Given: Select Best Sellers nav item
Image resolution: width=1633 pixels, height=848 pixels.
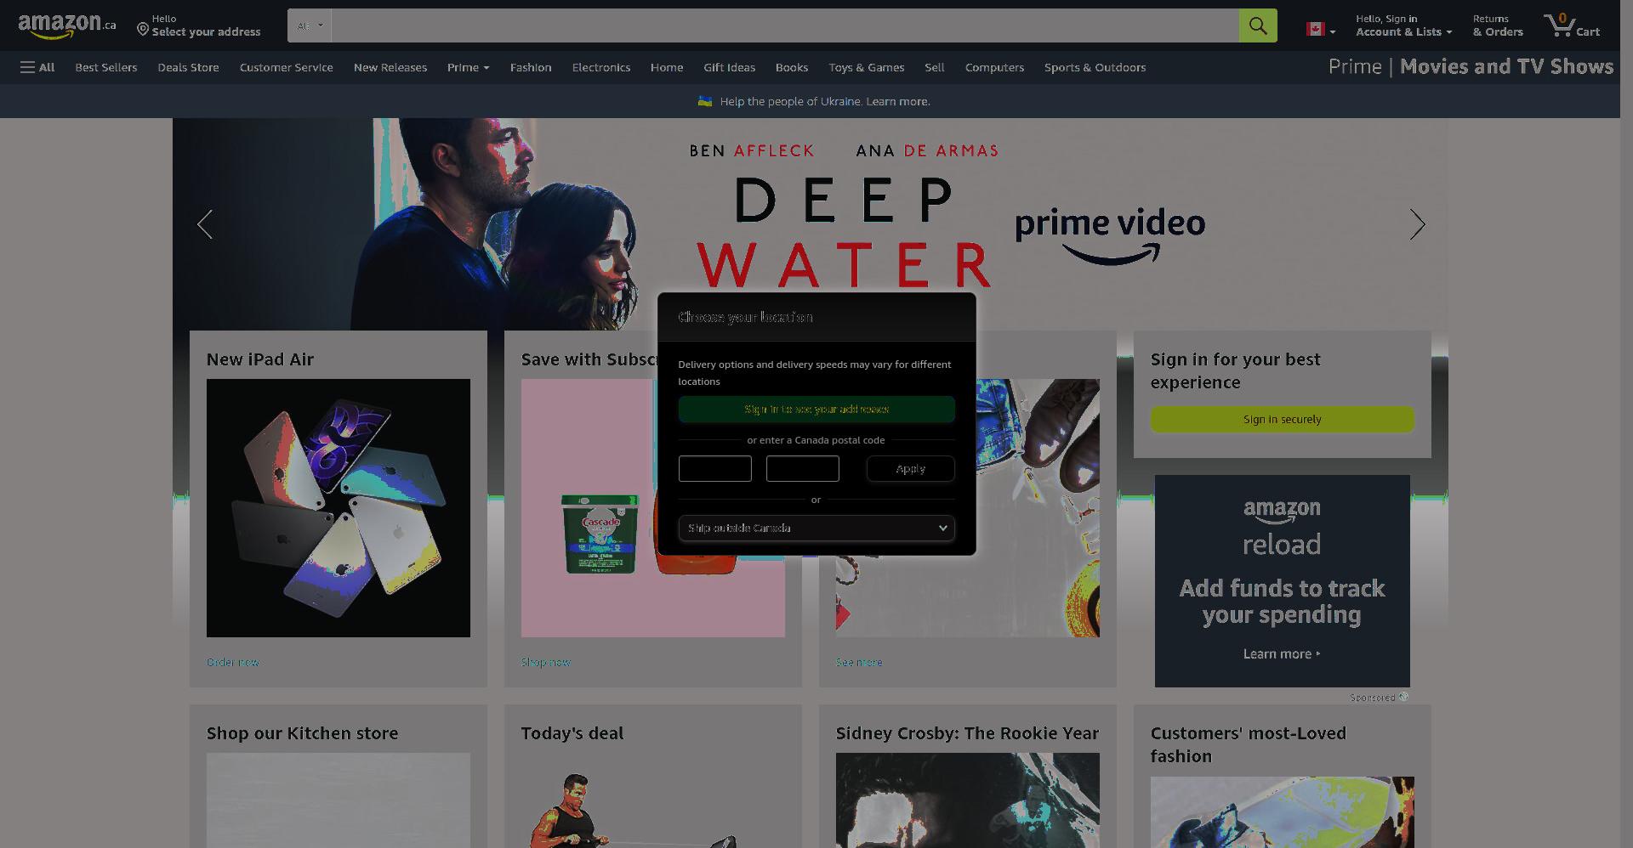Looking at the screenshot, I should (x=105, y=67).
